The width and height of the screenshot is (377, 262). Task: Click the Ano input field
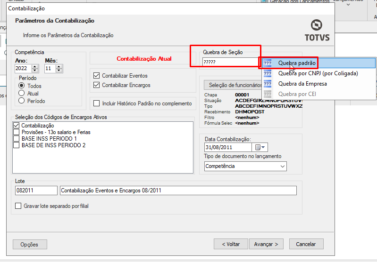[x=23, y=68]
